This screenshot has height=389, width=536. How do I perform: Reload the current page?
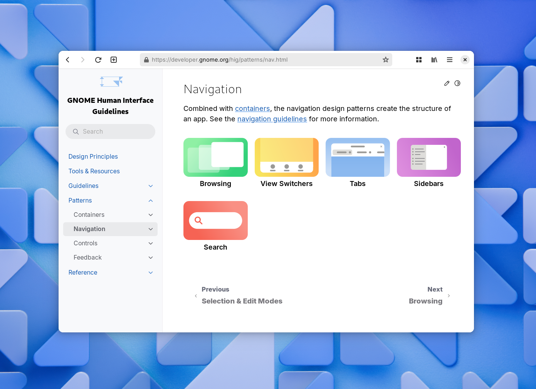[98, 60]
